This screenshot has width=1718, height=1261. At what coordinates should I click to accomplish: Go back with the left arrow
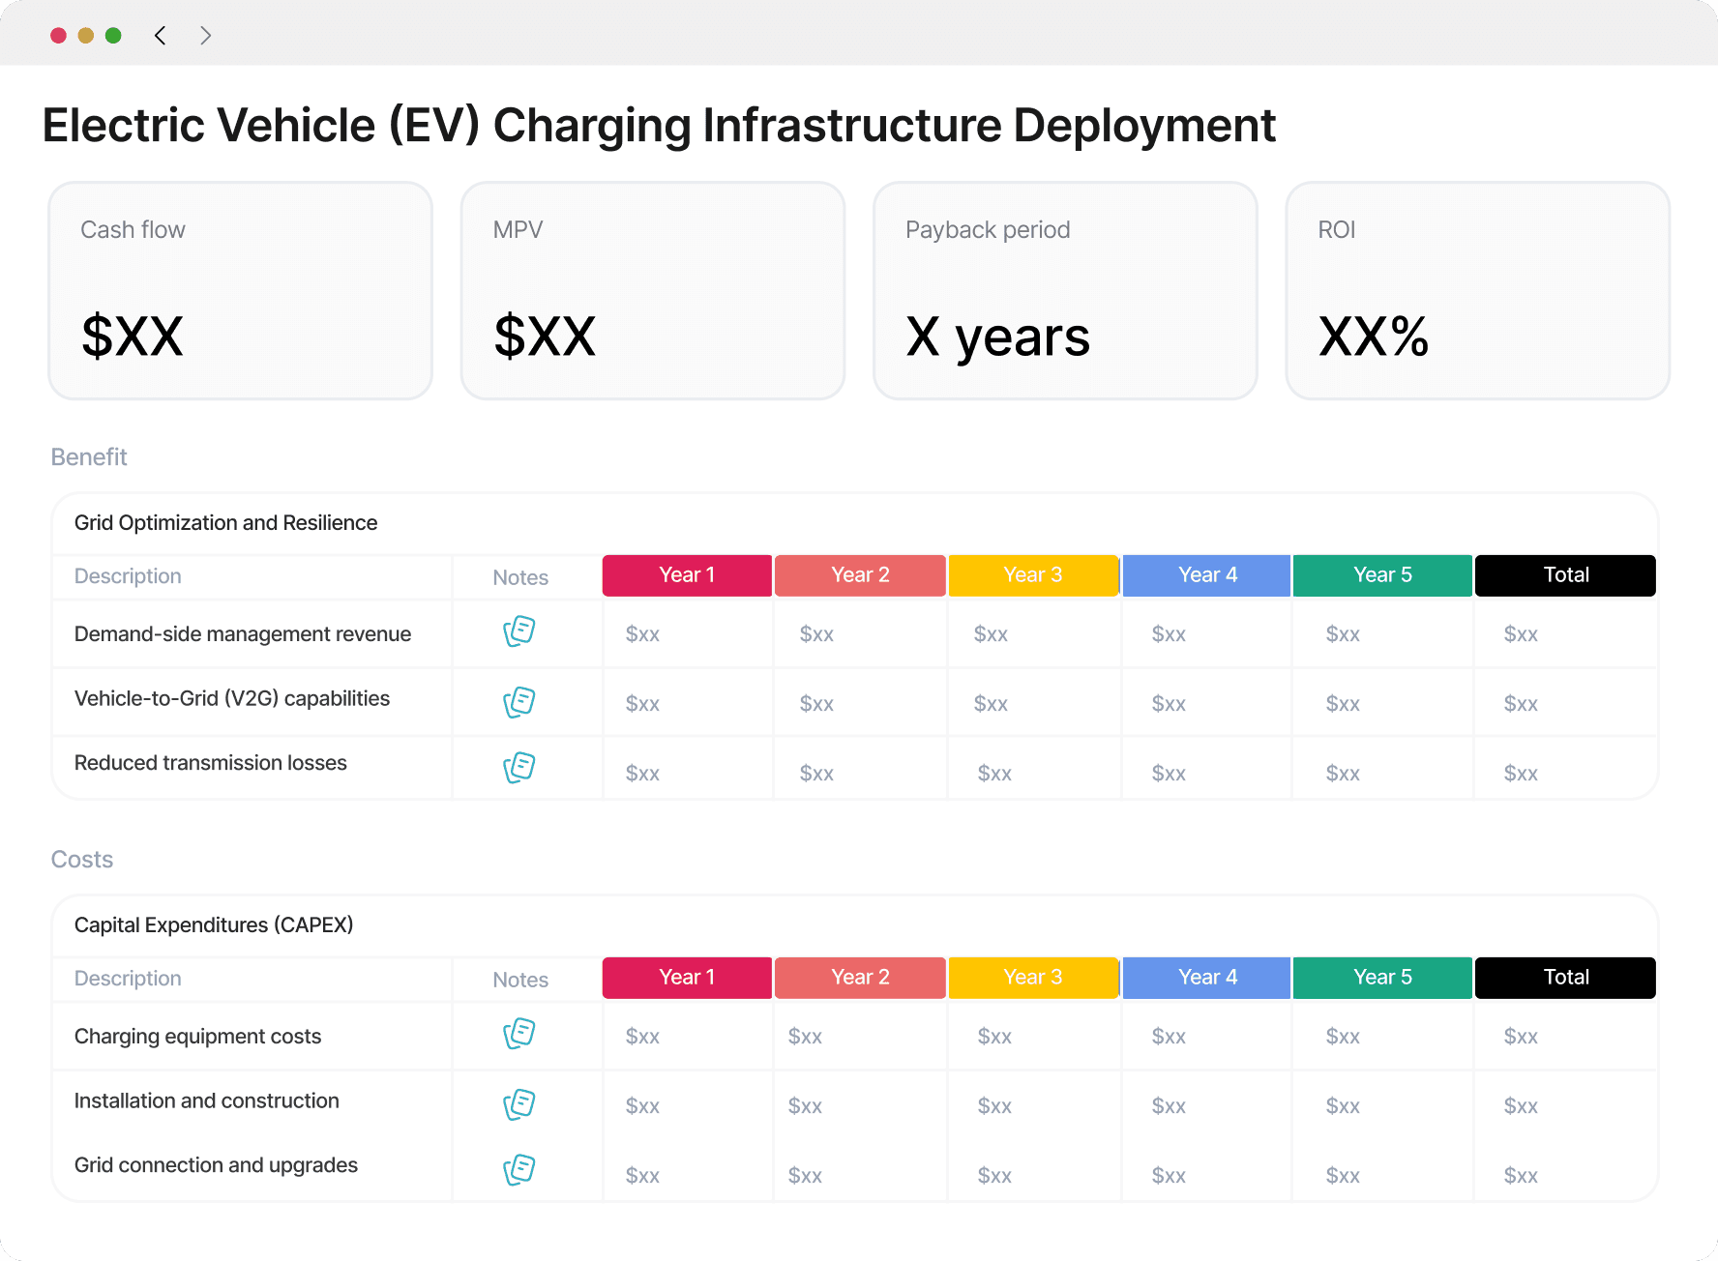click(161, 36)
